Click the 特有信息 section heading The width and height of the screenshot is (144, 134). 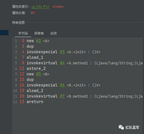(18, 23)
